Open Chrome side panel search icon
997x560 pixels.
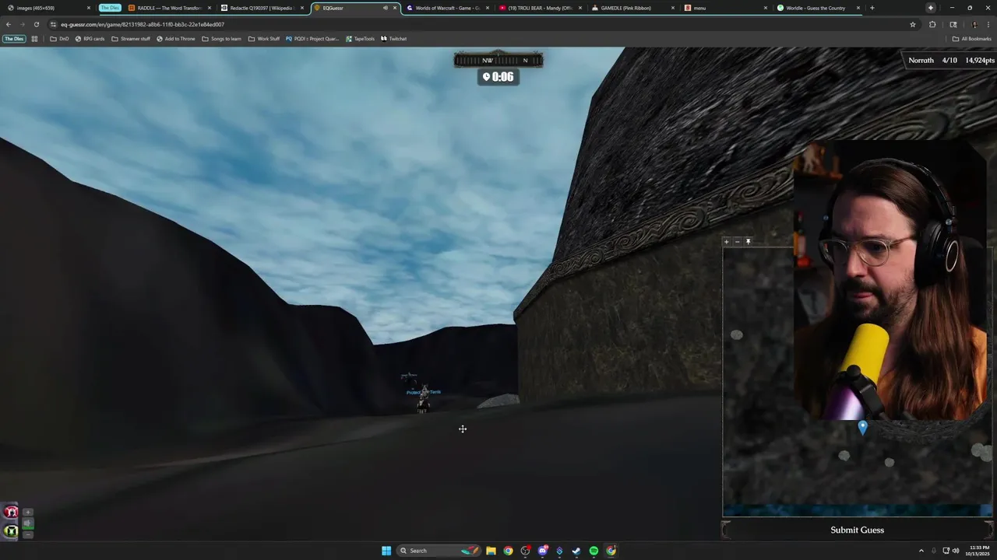[x=953, y=24]
